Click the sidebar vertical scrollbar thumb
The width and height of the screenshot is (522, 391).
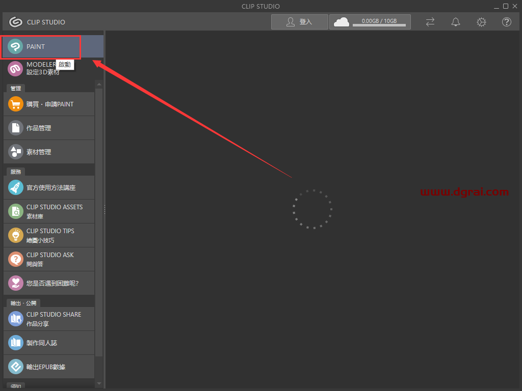point(99,222)
